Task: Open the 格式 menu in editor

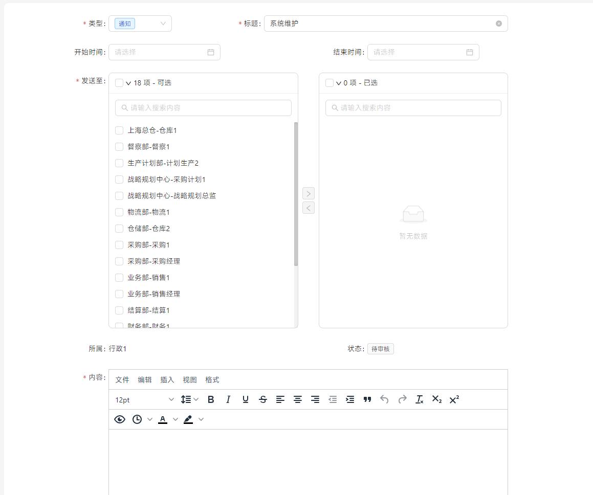Action: (212, 380)
